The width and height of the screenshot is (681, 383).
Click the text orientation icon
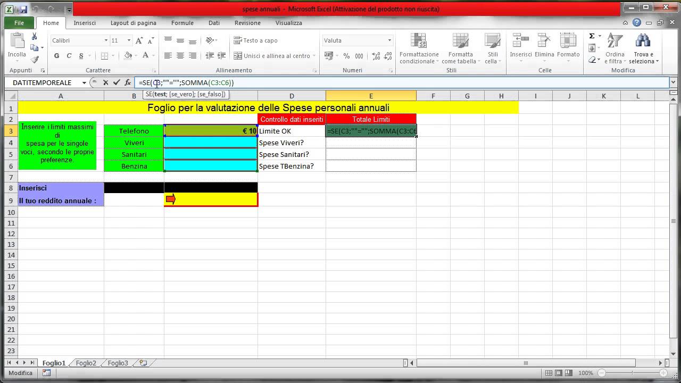click(210, 40)
